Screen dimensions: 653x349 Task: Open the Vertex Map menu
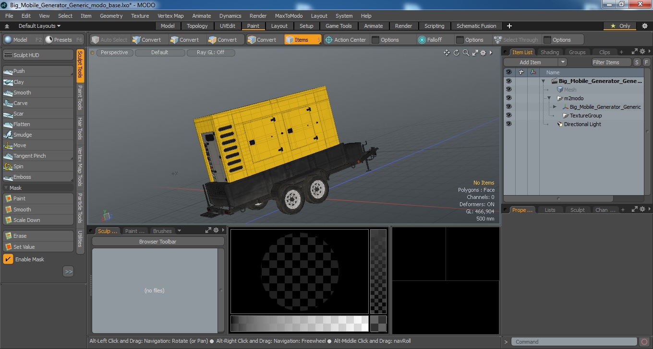170,16
